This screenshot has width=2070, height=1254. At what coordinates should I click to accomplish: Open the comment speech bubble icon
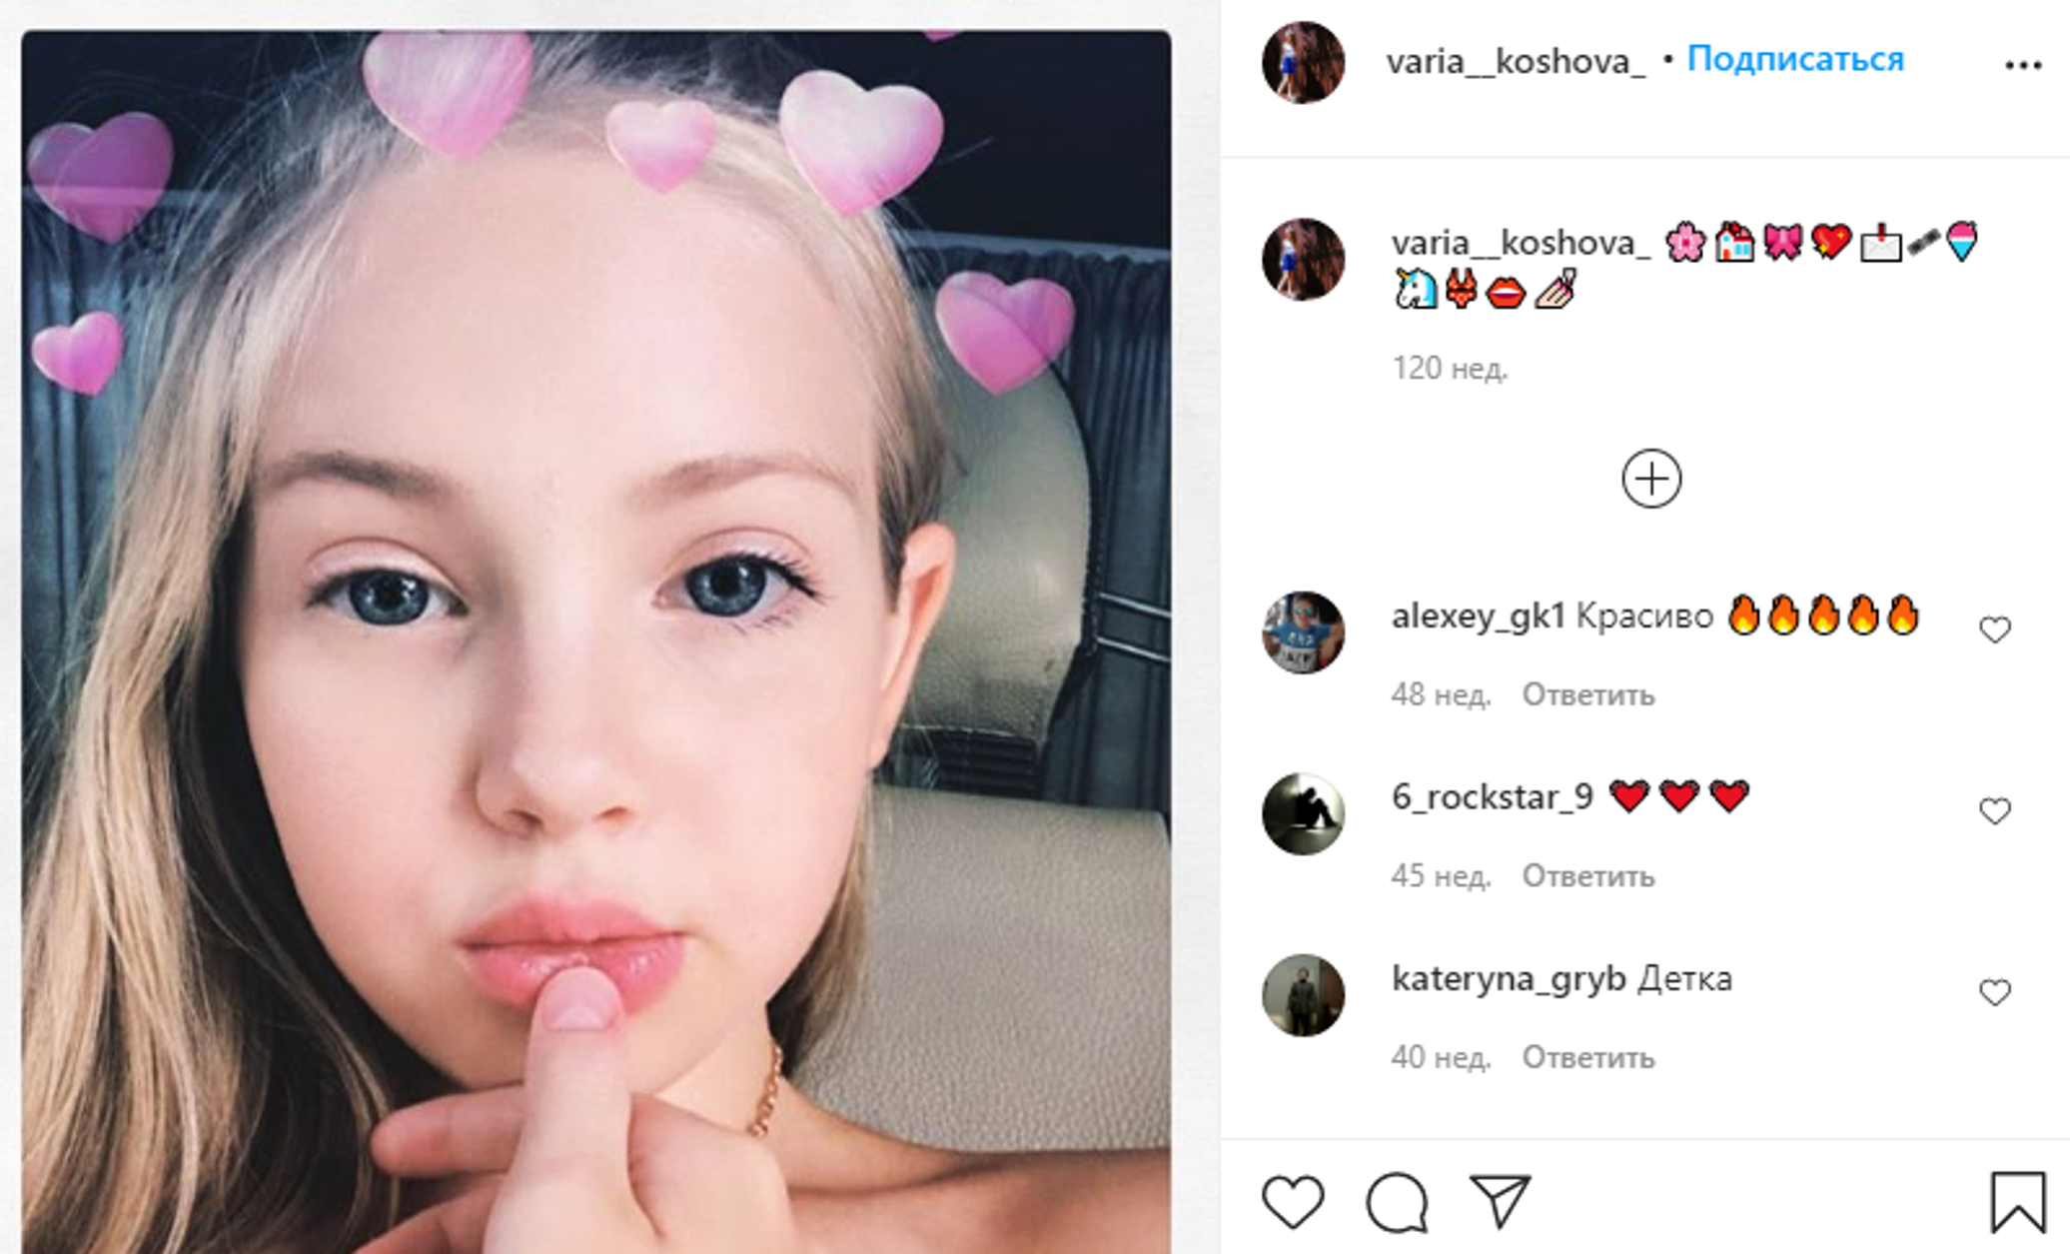click(x=1397, y=1201)
